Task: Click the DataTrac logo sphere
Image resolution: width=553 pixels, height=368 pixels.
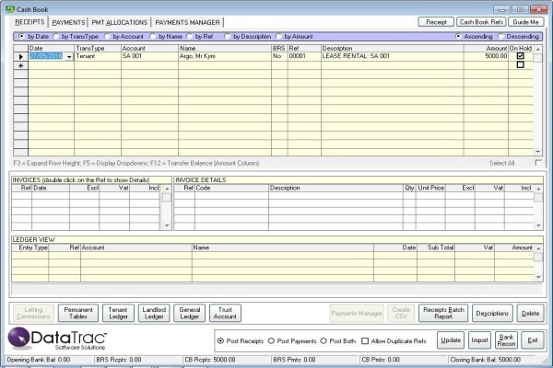Action: (18, 339)
